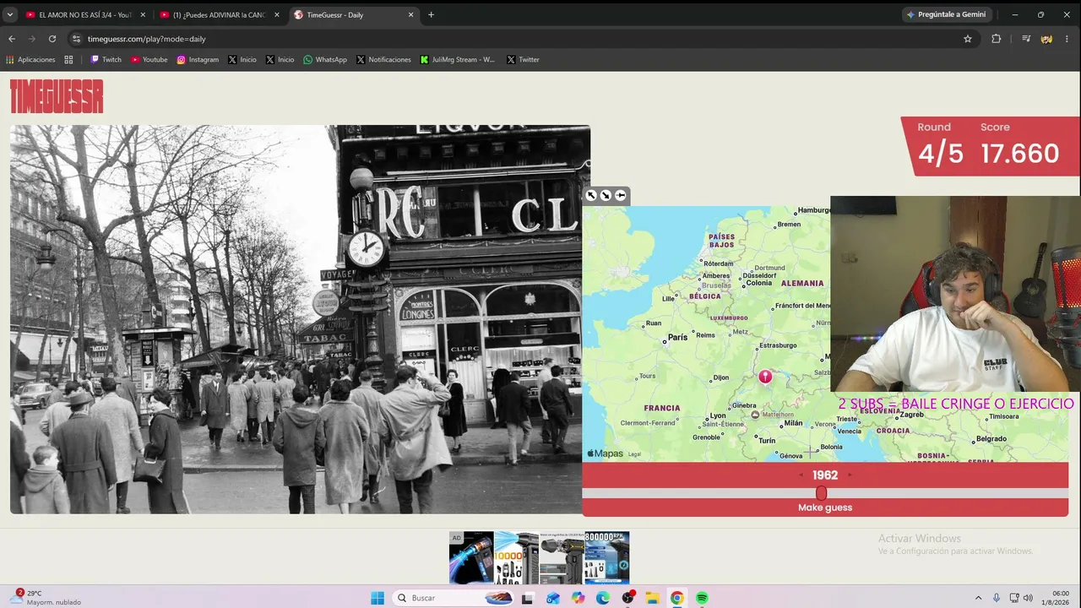
Task: Select the TimeGuessr - Daily tab
Action: (x=353, y=14)
